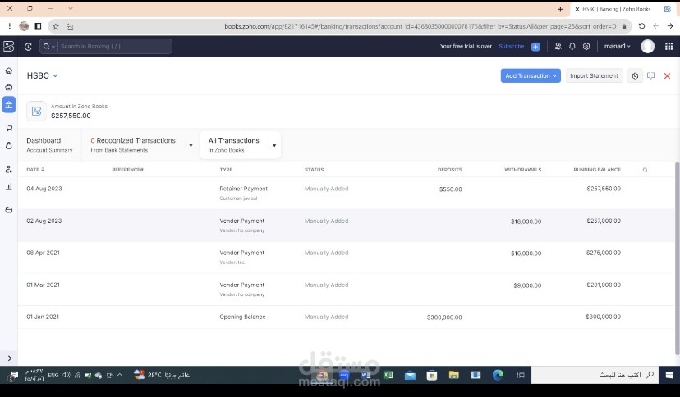Open Excel from the taskbar

click(x=388, y=375)
